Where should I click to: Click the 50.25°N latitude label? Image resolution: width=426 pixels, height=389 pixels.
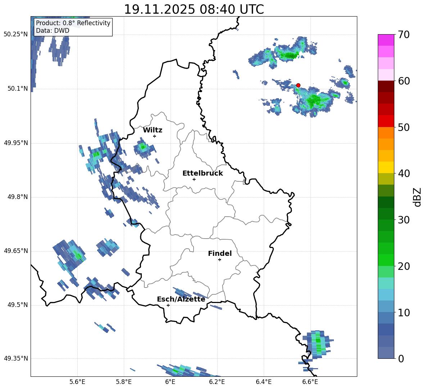[15, 35]
